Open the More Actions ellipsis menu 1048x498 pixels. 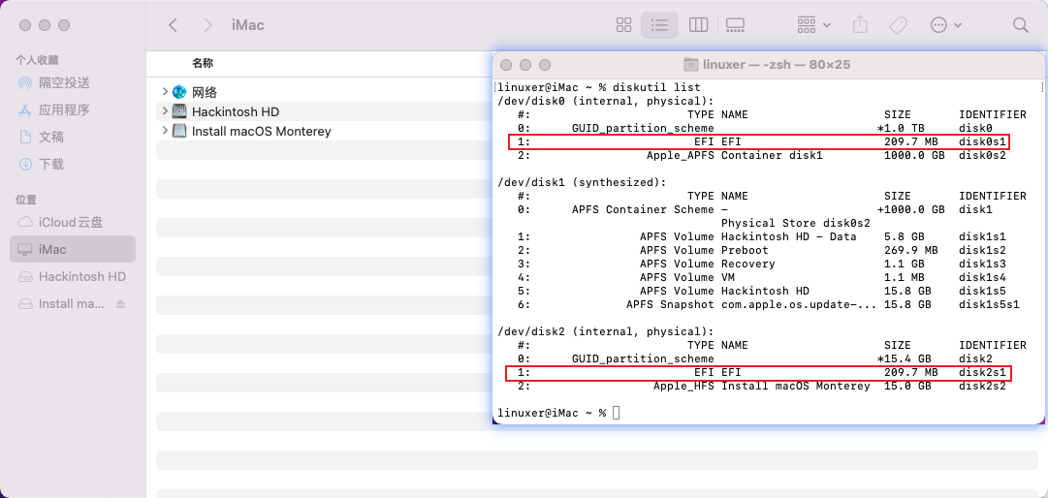[x=945, y=25]
